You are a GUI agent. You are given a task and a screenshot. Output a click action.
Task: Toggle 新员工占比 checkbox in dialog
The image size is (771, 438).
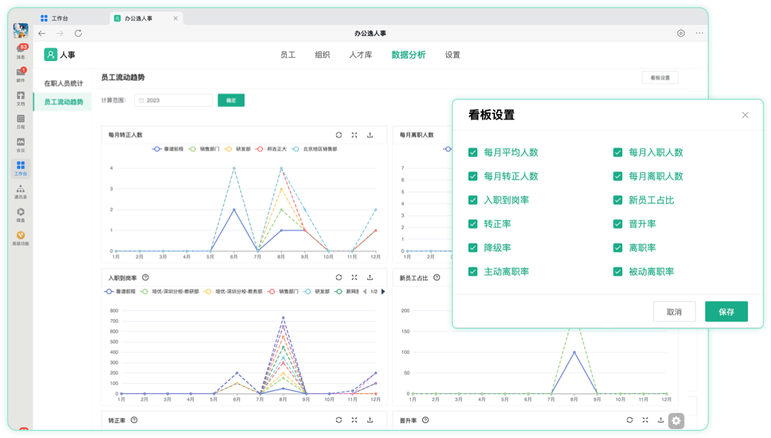coord(618,200)
